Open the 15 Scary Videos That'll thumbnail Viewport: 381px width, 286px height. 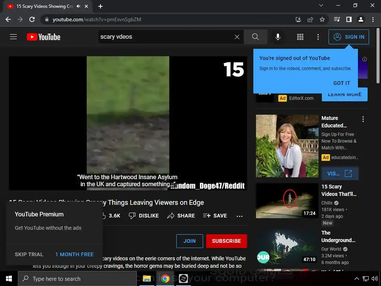[287, 201]
